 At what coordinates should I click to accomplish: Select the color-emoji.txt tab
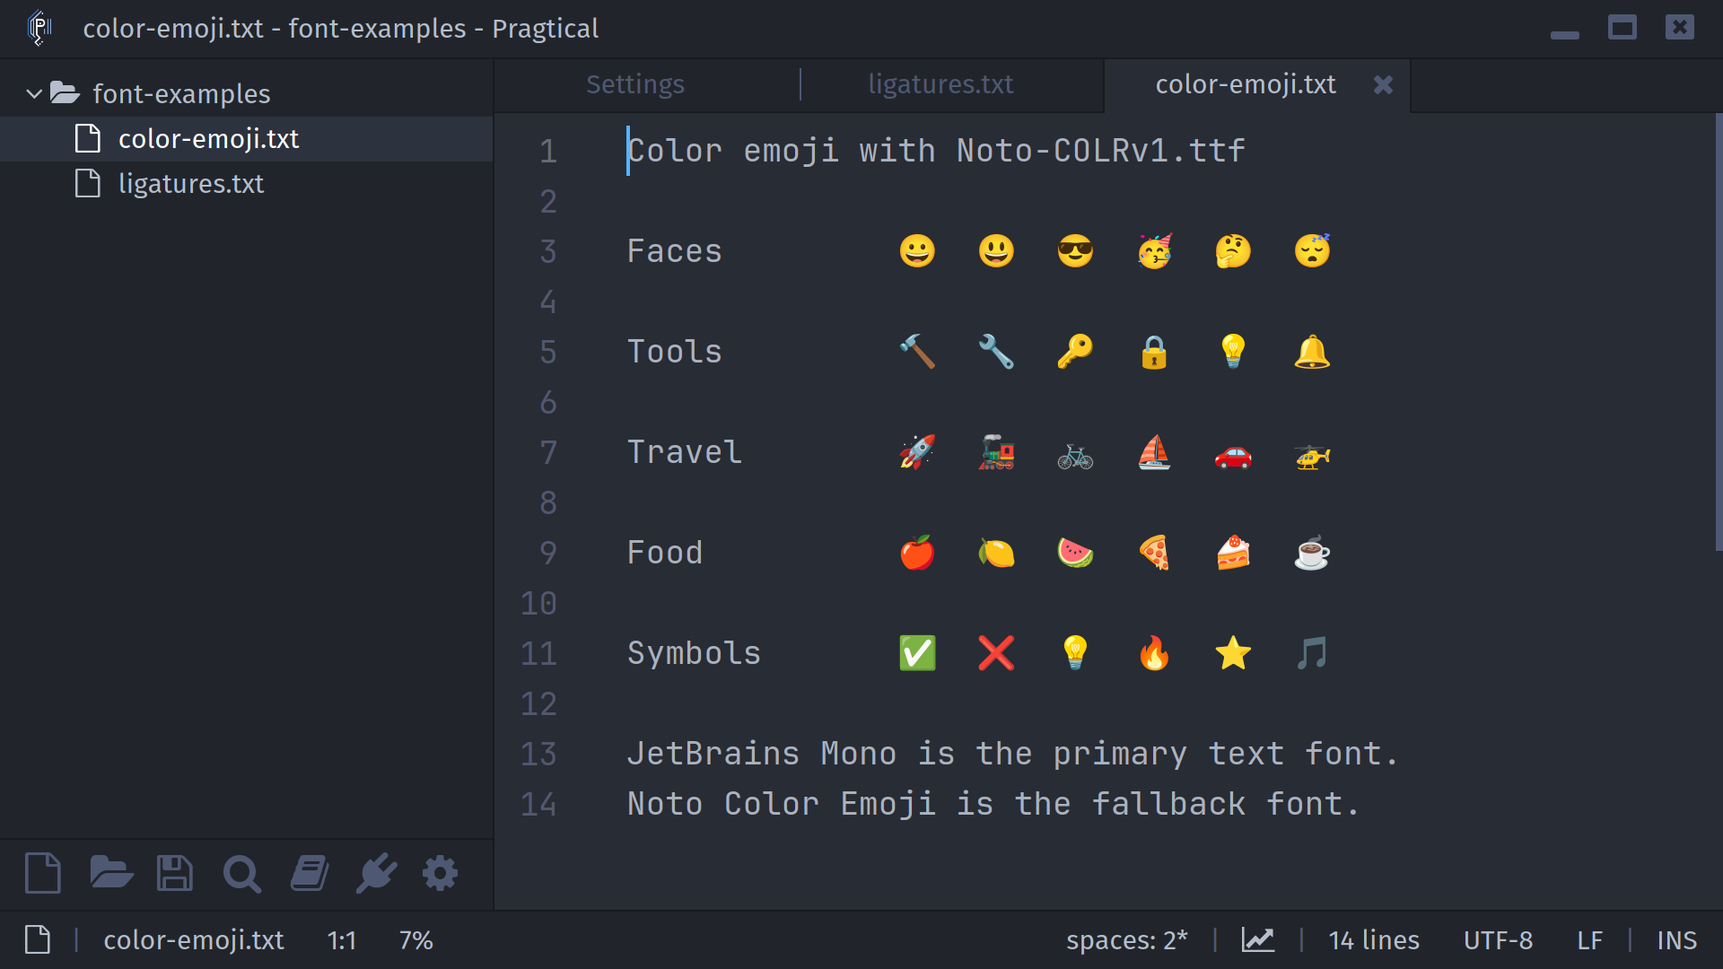pyautogui.click(x=1246, y=84)
